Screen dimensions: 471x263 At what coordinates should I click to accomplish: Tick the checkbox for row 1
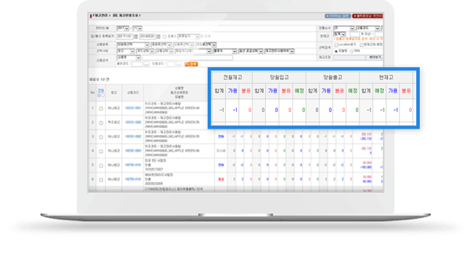click(101, 109)
